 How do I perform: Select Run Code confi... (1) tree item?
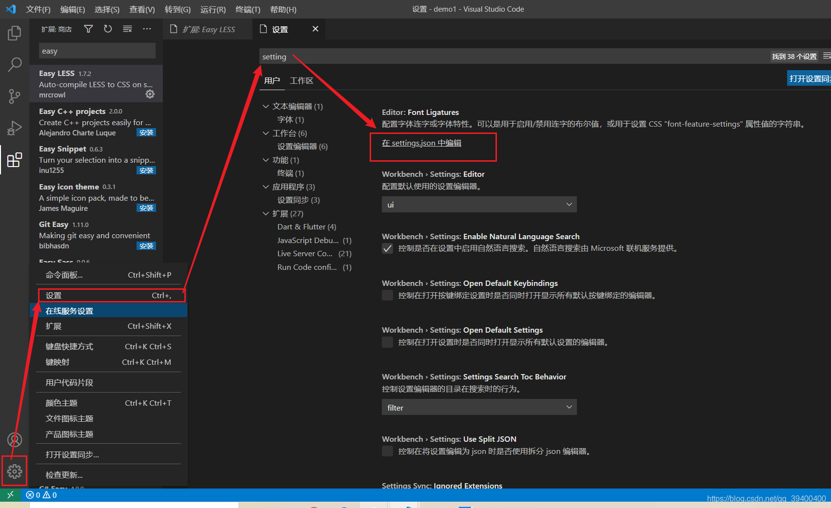[314, 267]
